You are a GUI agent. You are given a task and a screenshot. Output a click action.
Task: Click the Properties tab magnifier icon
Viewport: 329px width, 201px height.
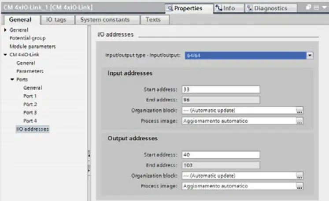(x=170, y=8)
